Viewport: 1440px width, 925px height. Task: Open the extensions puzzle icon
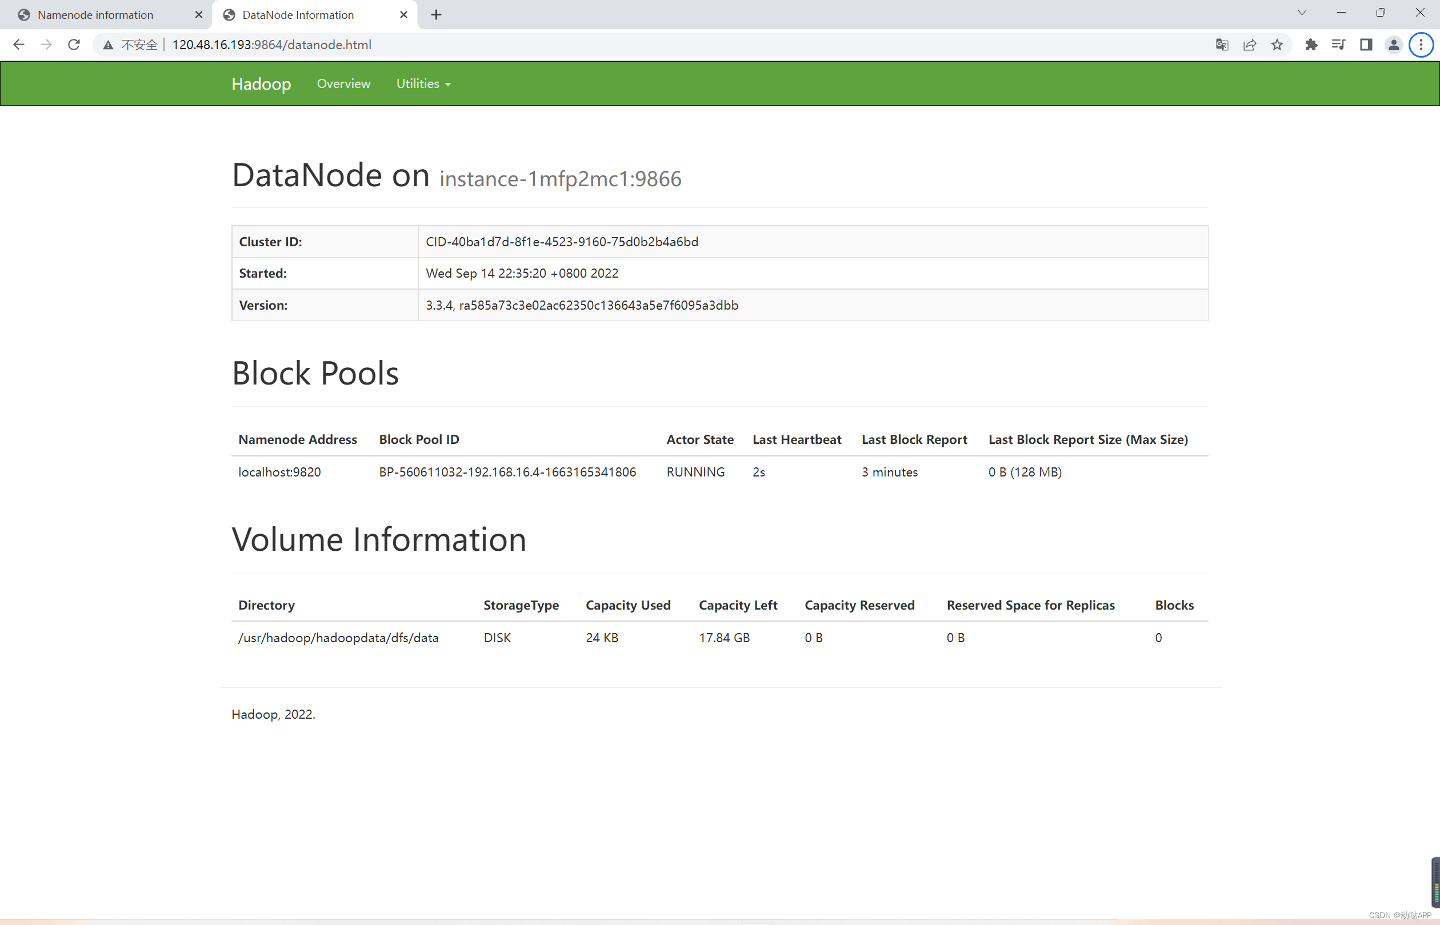tap(1311, 45)
